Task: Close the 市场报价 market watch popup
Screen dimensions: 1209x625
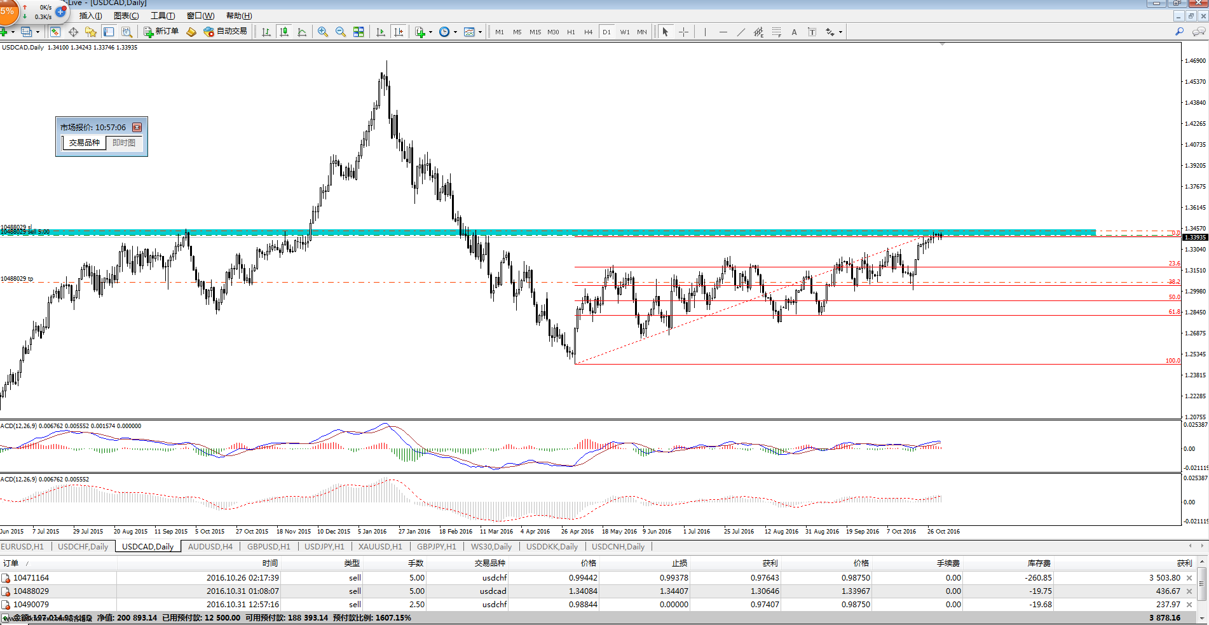Action: [x=137, y=127]
